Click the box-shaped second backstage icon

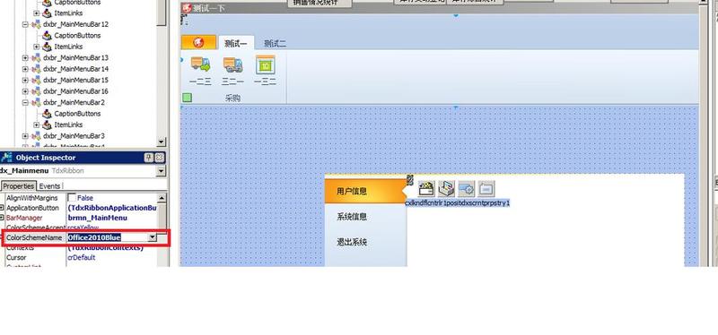point(446,188)
